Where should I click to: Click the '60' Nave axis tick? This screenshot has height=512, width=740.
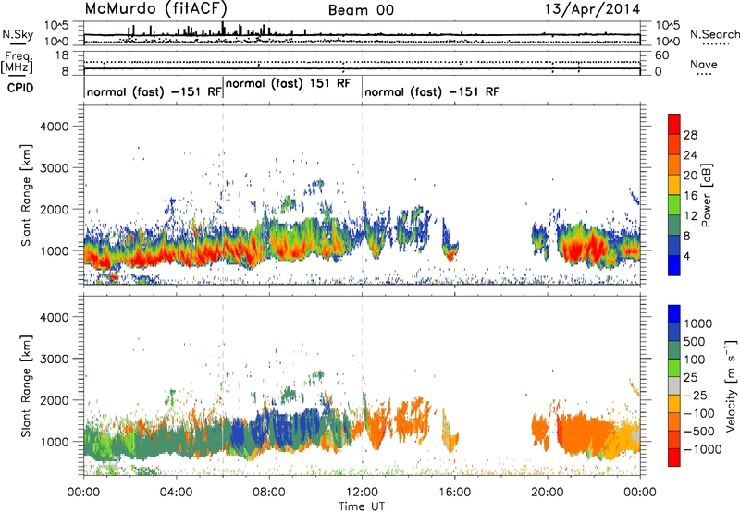[x=661, y=55]
